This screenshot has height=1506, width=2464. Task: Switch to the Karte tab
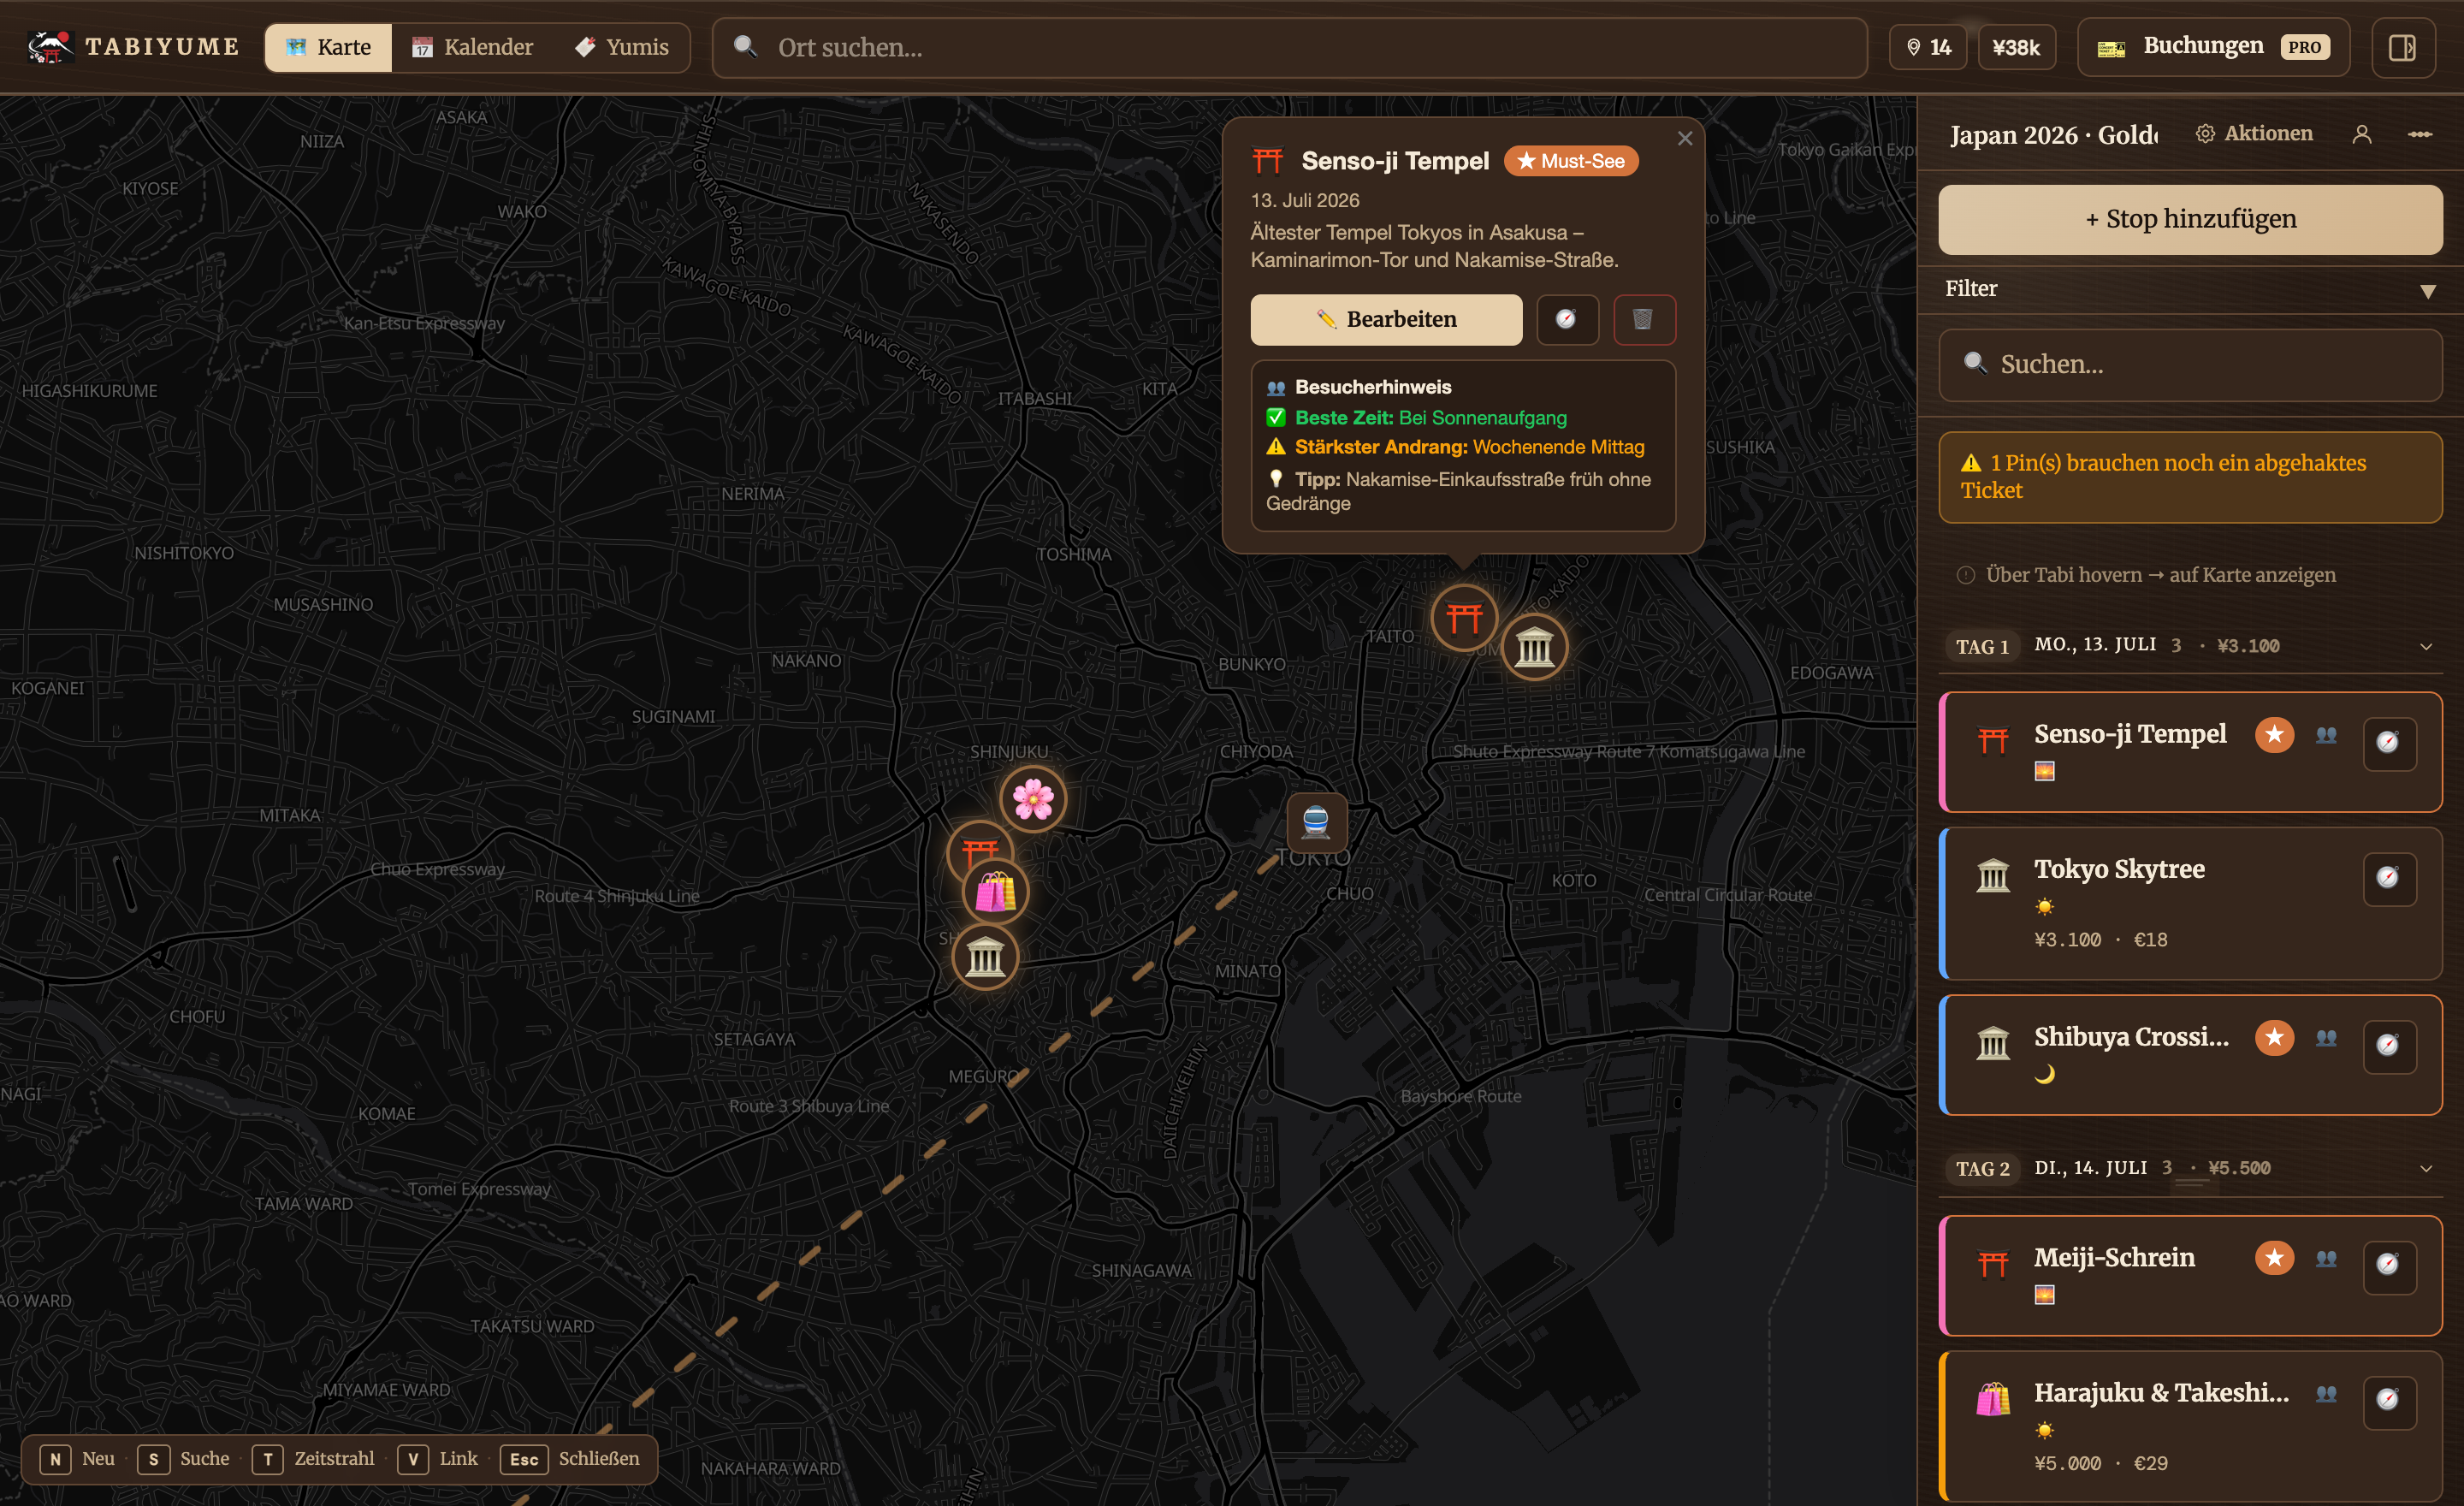pos(328,47)
